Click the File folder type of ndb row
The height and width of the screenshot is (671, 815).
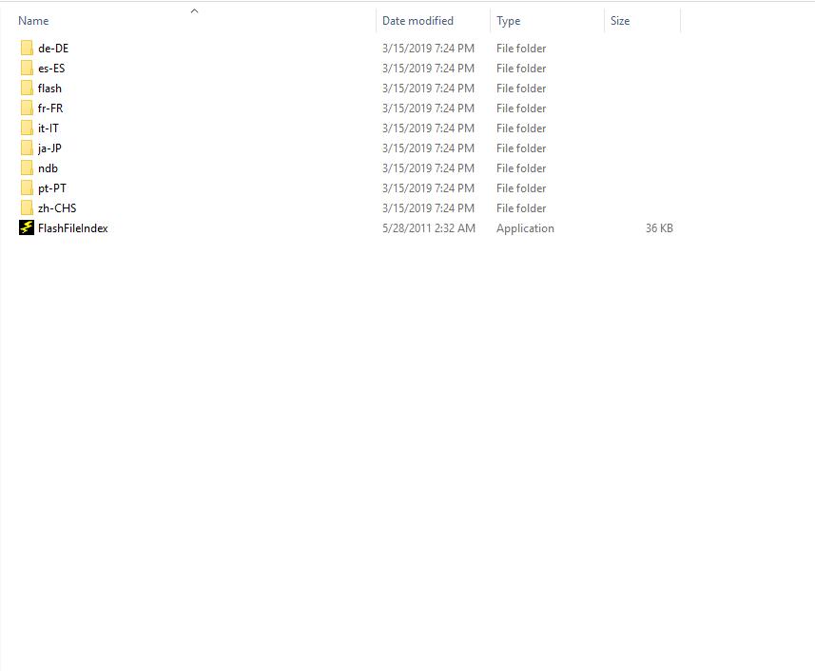(x=521, y=168)
